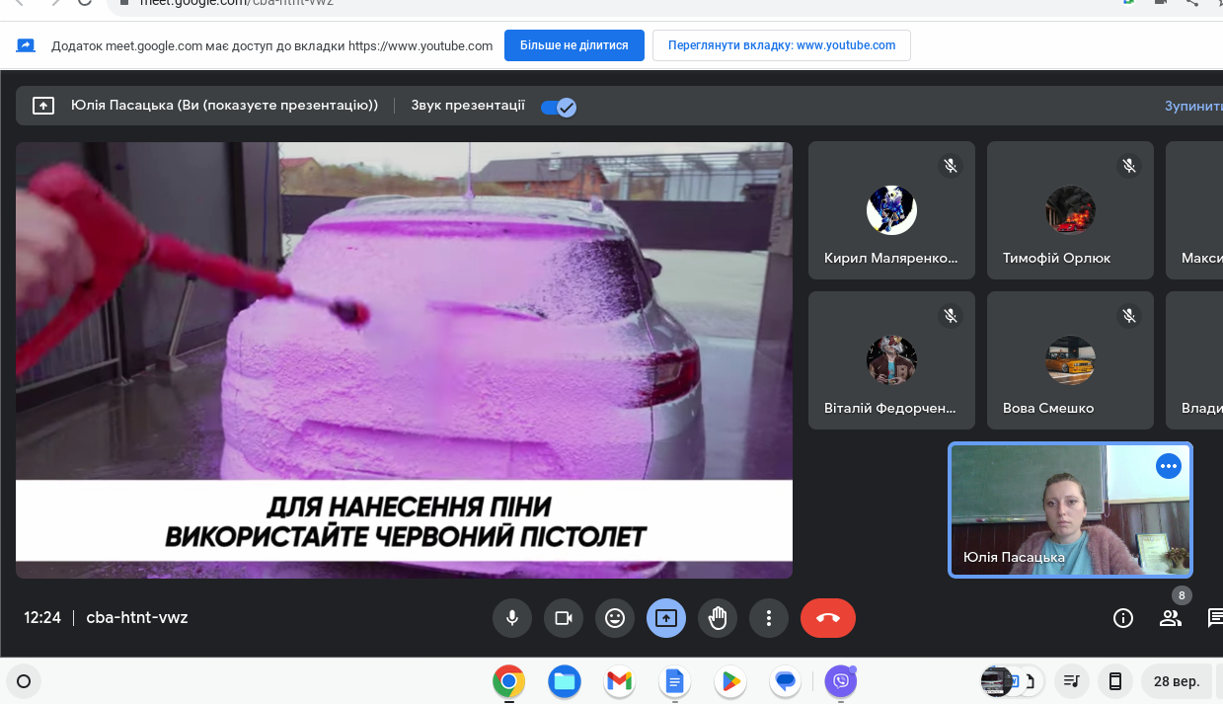Click the Зупинити presenting link

[x=1193, y=106]
